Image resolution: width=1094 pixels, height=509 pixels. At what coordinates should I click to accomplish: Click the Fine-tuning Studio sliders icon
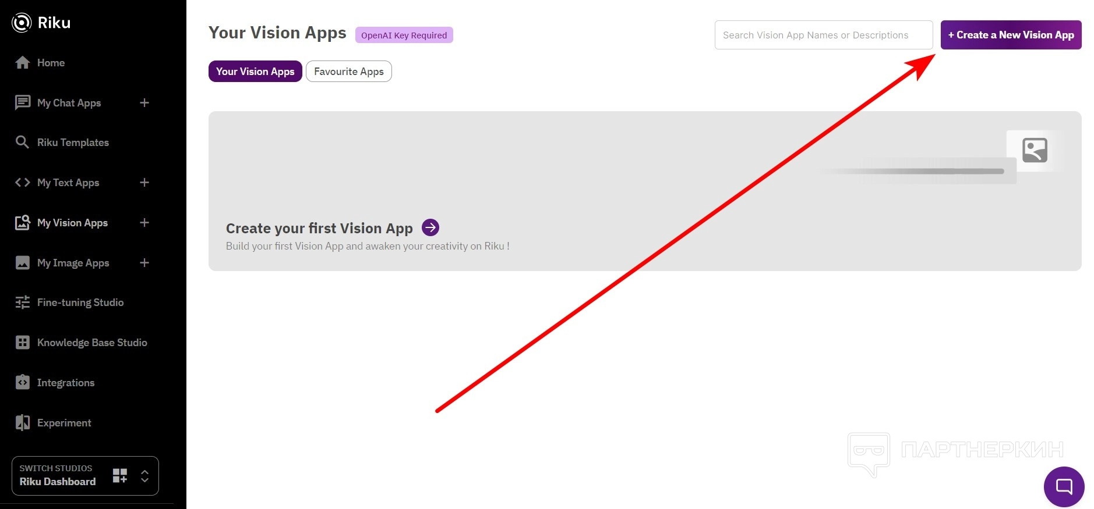pos(23,302)
